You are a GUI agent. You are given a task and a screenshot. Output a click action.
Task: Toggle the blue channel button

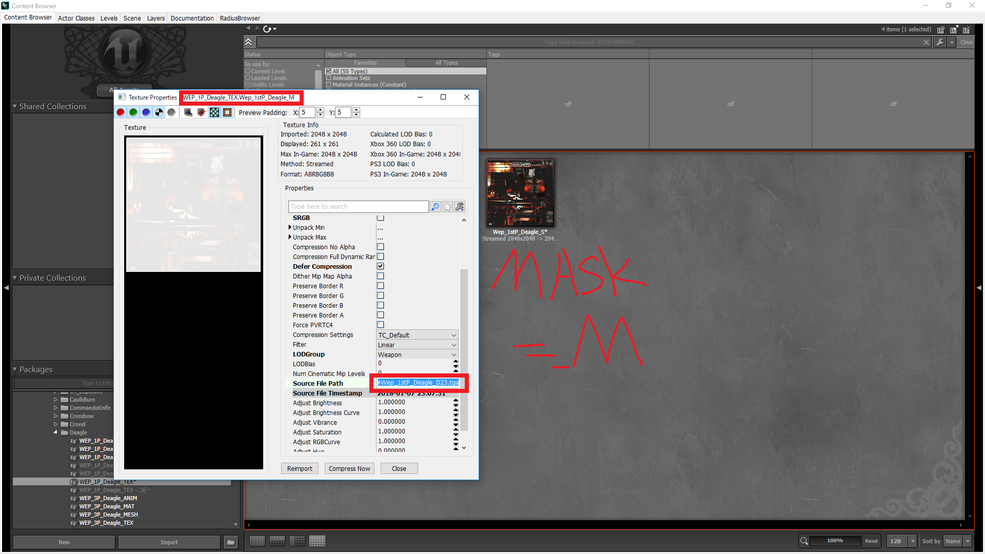(x=146, y=112)
